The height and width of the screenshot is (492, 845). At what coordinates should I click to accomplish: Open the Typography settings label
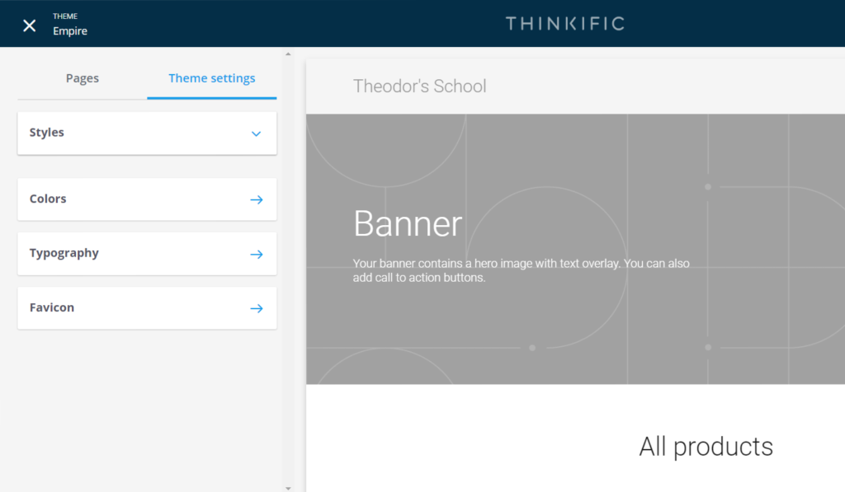coord(64,253)
